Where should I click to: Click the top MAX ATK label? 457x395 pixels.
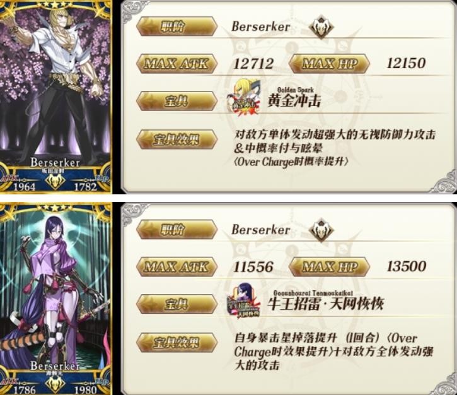[x=177, y=63]
